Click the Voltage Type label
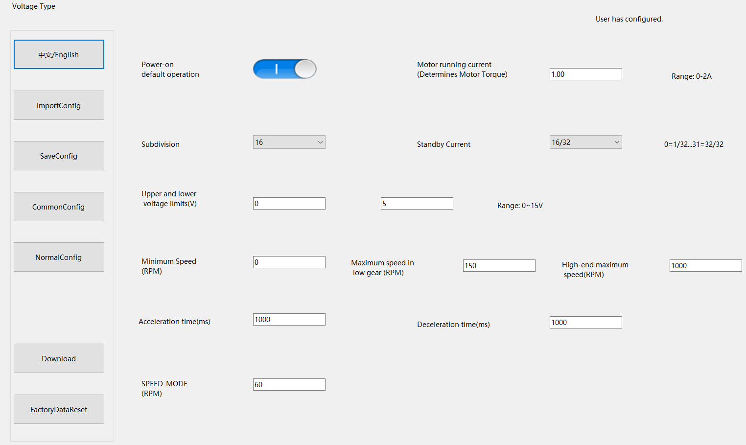Screen dimensions: 746x445 pyautogui.click(x=34, y=6)
